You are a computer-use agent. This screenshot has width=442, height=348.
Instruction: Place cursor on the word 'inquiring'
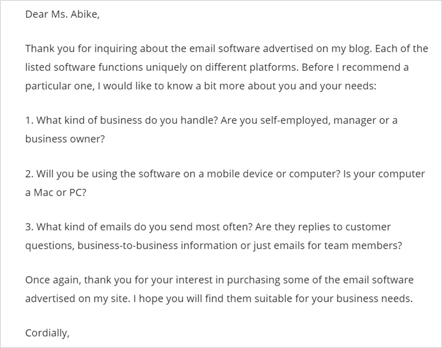(x=115, y=49)
